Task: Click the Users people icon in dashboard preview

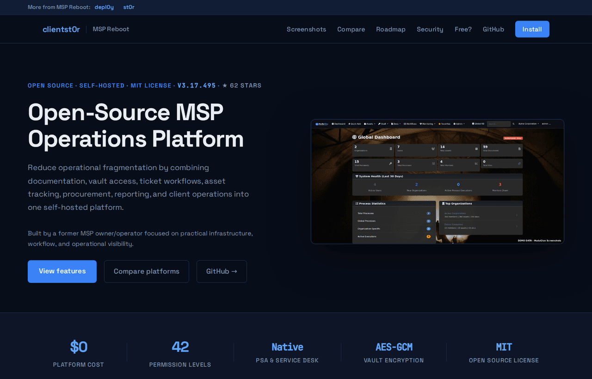Action: click(433, 149)
